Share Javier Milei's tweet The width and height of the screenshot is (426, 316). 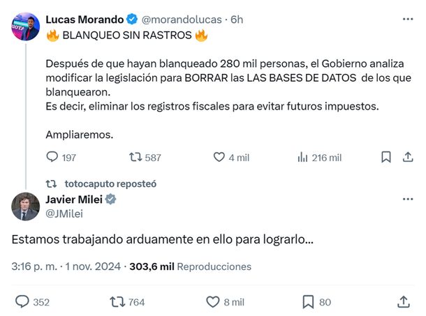tap(403, 301)
